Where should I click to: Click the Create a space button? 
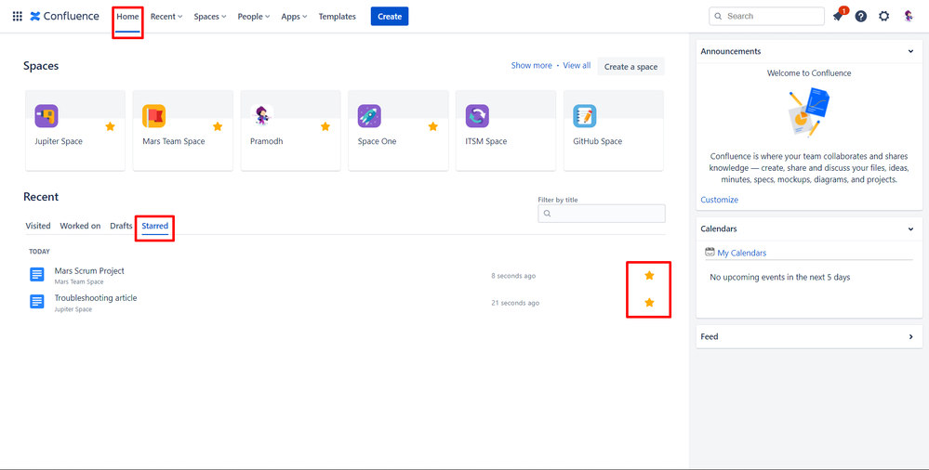(x=631, y=66)
